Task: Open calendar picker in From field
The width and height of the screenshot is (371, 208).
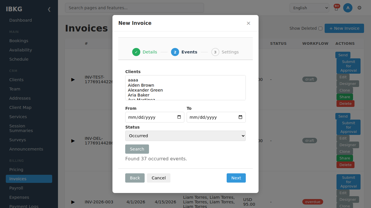Action: 179,117
